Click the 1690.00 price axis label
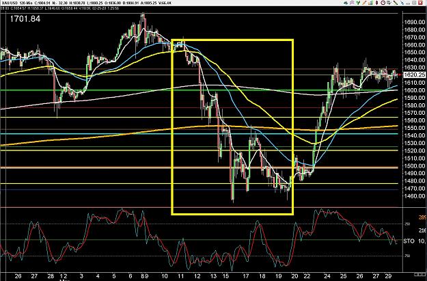This screenshot has width=427, height=281. [415, 22]
